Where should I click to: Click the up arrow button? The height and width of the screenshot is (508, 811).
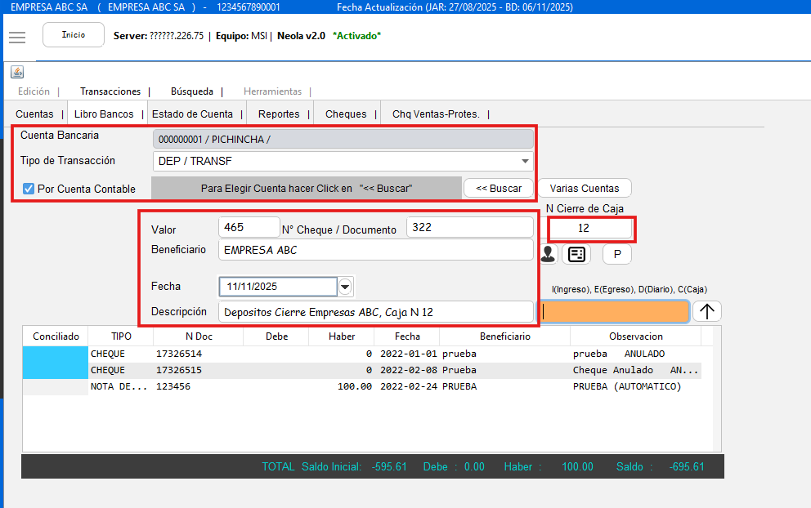click(707, 311)
